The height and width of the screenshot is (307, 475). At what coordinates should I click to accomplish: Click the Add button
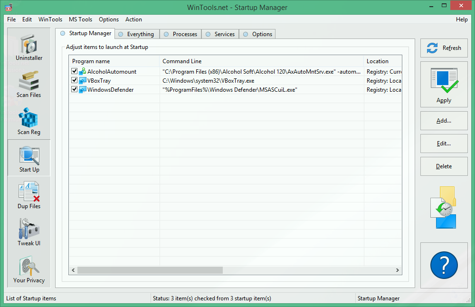coord(444,120)
